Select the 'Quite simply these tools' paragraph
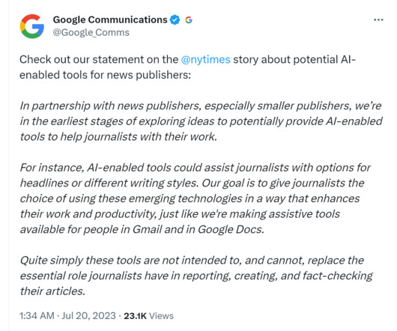 196,276
